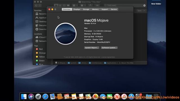Open System Preferences gear in Dock
Screen dimensions: 180x101
point(138,97)
